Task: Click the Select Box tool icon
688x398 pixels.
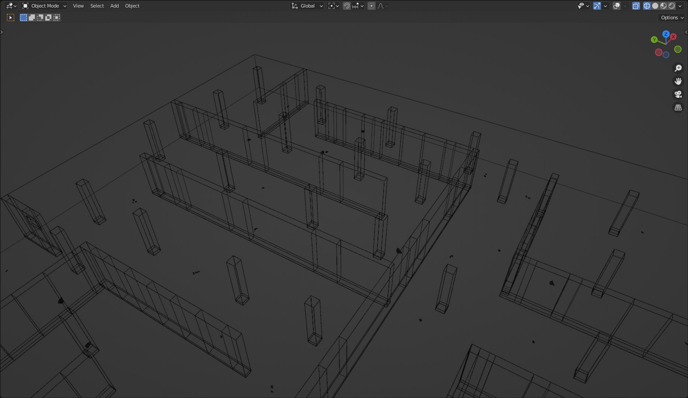Action: point(11,17)
